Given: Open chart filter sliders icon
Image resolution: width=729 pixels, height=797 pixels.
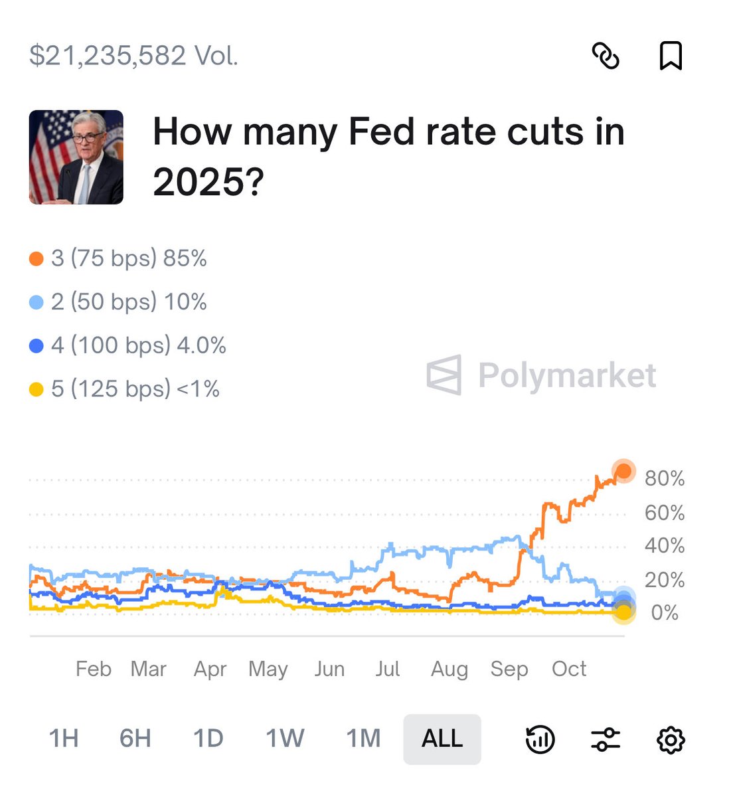Looking at the screenshot, I should pyautogui.click(x=605, y=739).
